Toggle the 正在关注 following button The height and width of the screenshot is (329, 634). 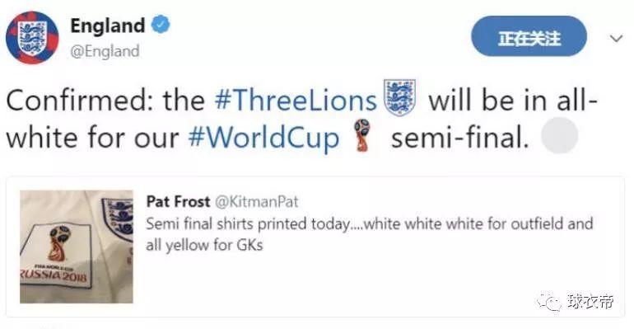[529, 36]
